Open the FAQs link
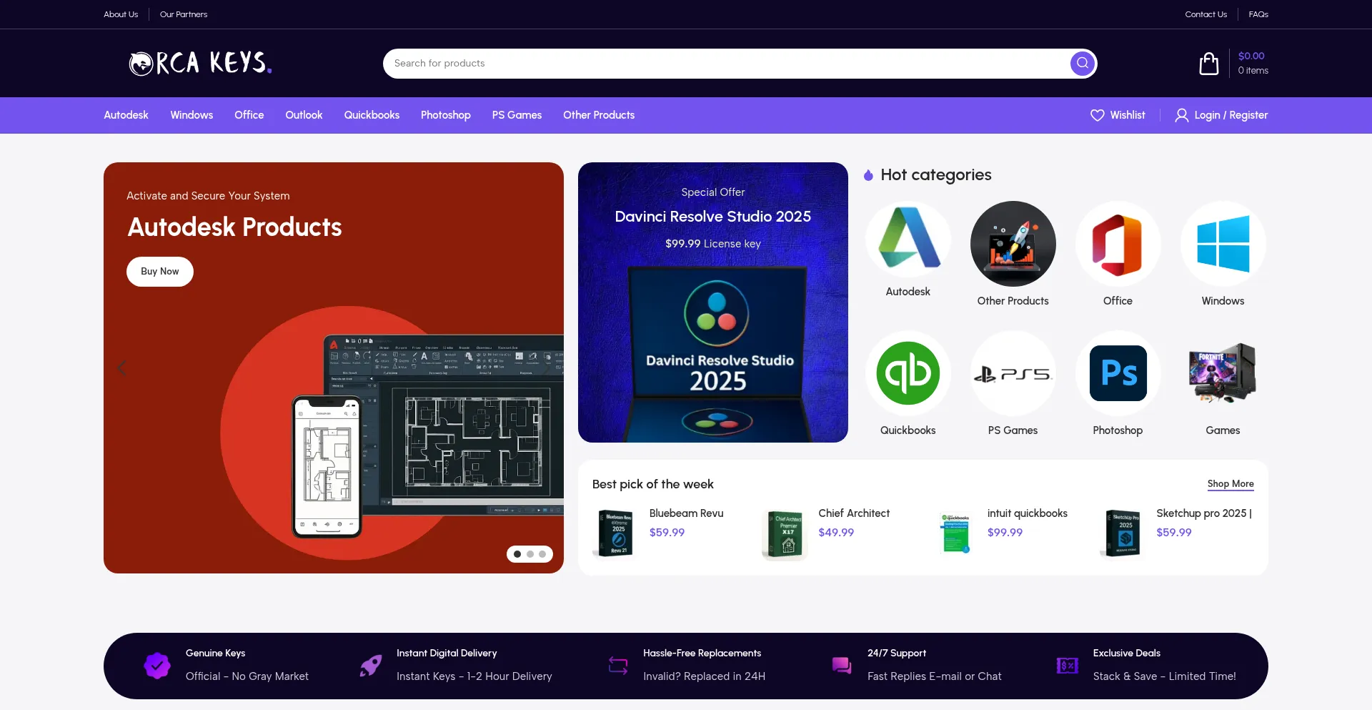The width and height of the screenshot is (1372, 710). [x=1258, y=14]
